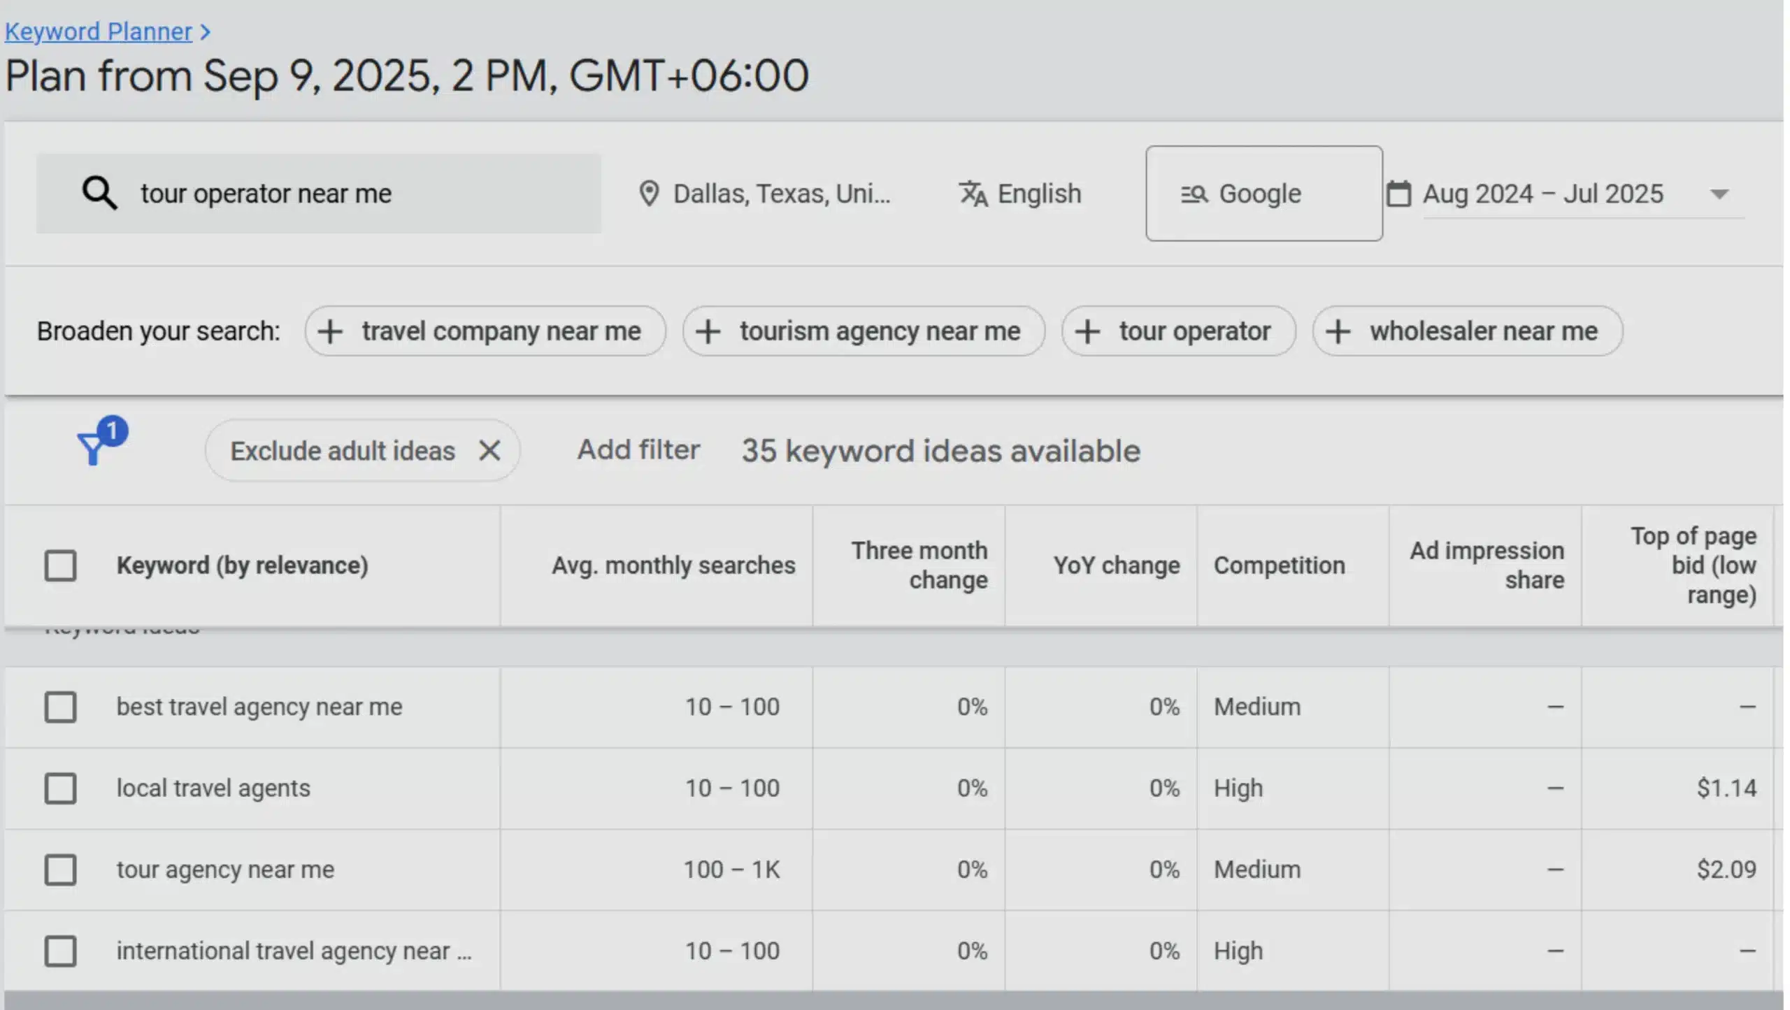Click the Google search network icon

click(1194, 194)
